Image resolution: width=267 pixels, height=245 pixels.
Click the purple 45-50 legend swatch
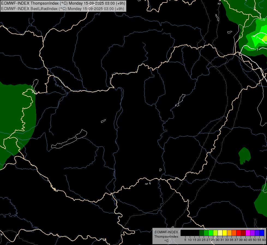click(x=253, y=233)
